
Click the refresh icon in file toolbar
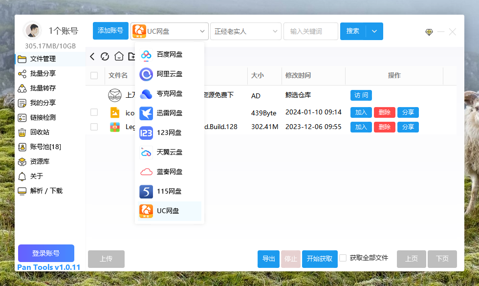(x=105, y=57)
